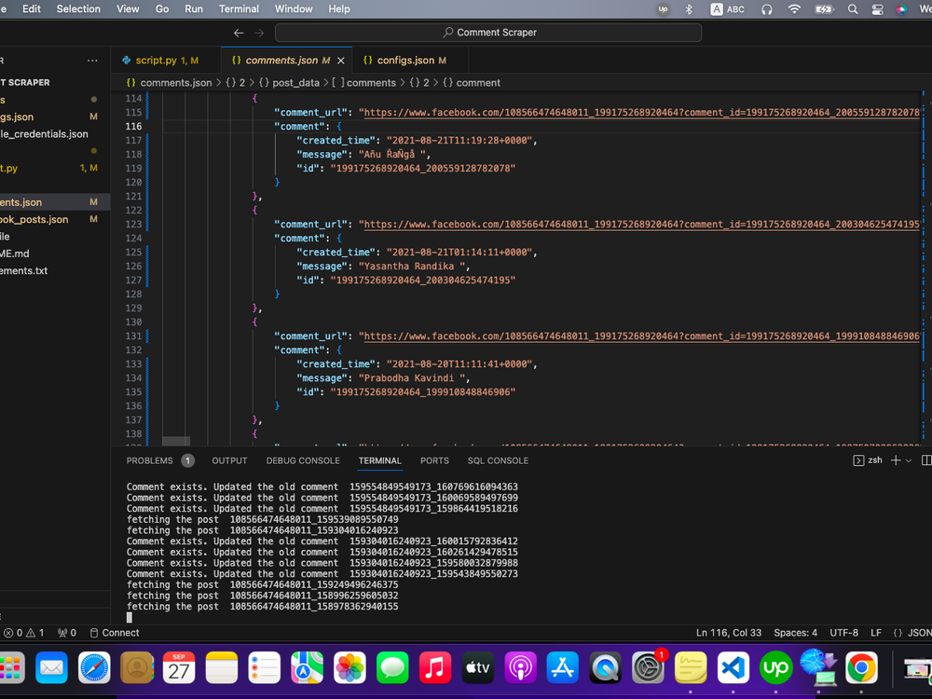The image size is (932, 699).
Task: Open the Terminal menu in the menu bar
Action: tap(239, 9)
